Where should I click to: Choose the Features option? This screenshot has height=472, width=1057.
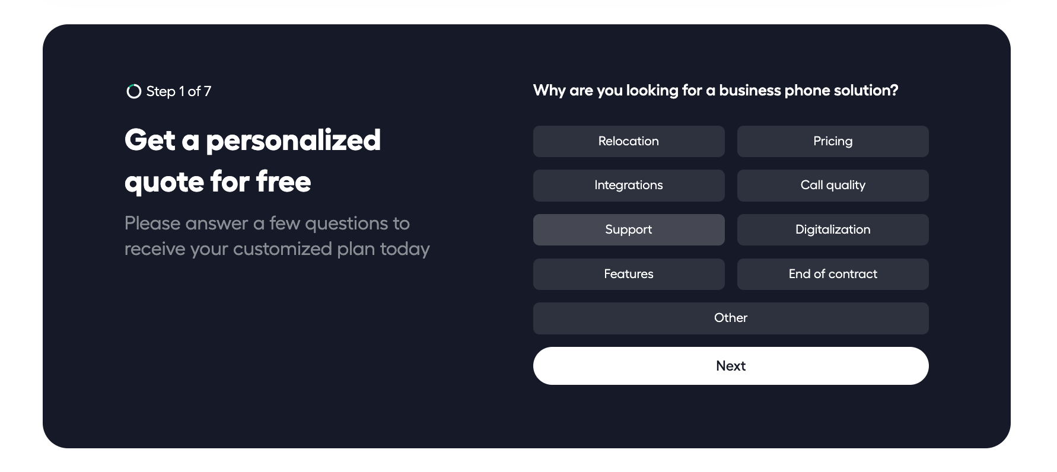[628, 274]
